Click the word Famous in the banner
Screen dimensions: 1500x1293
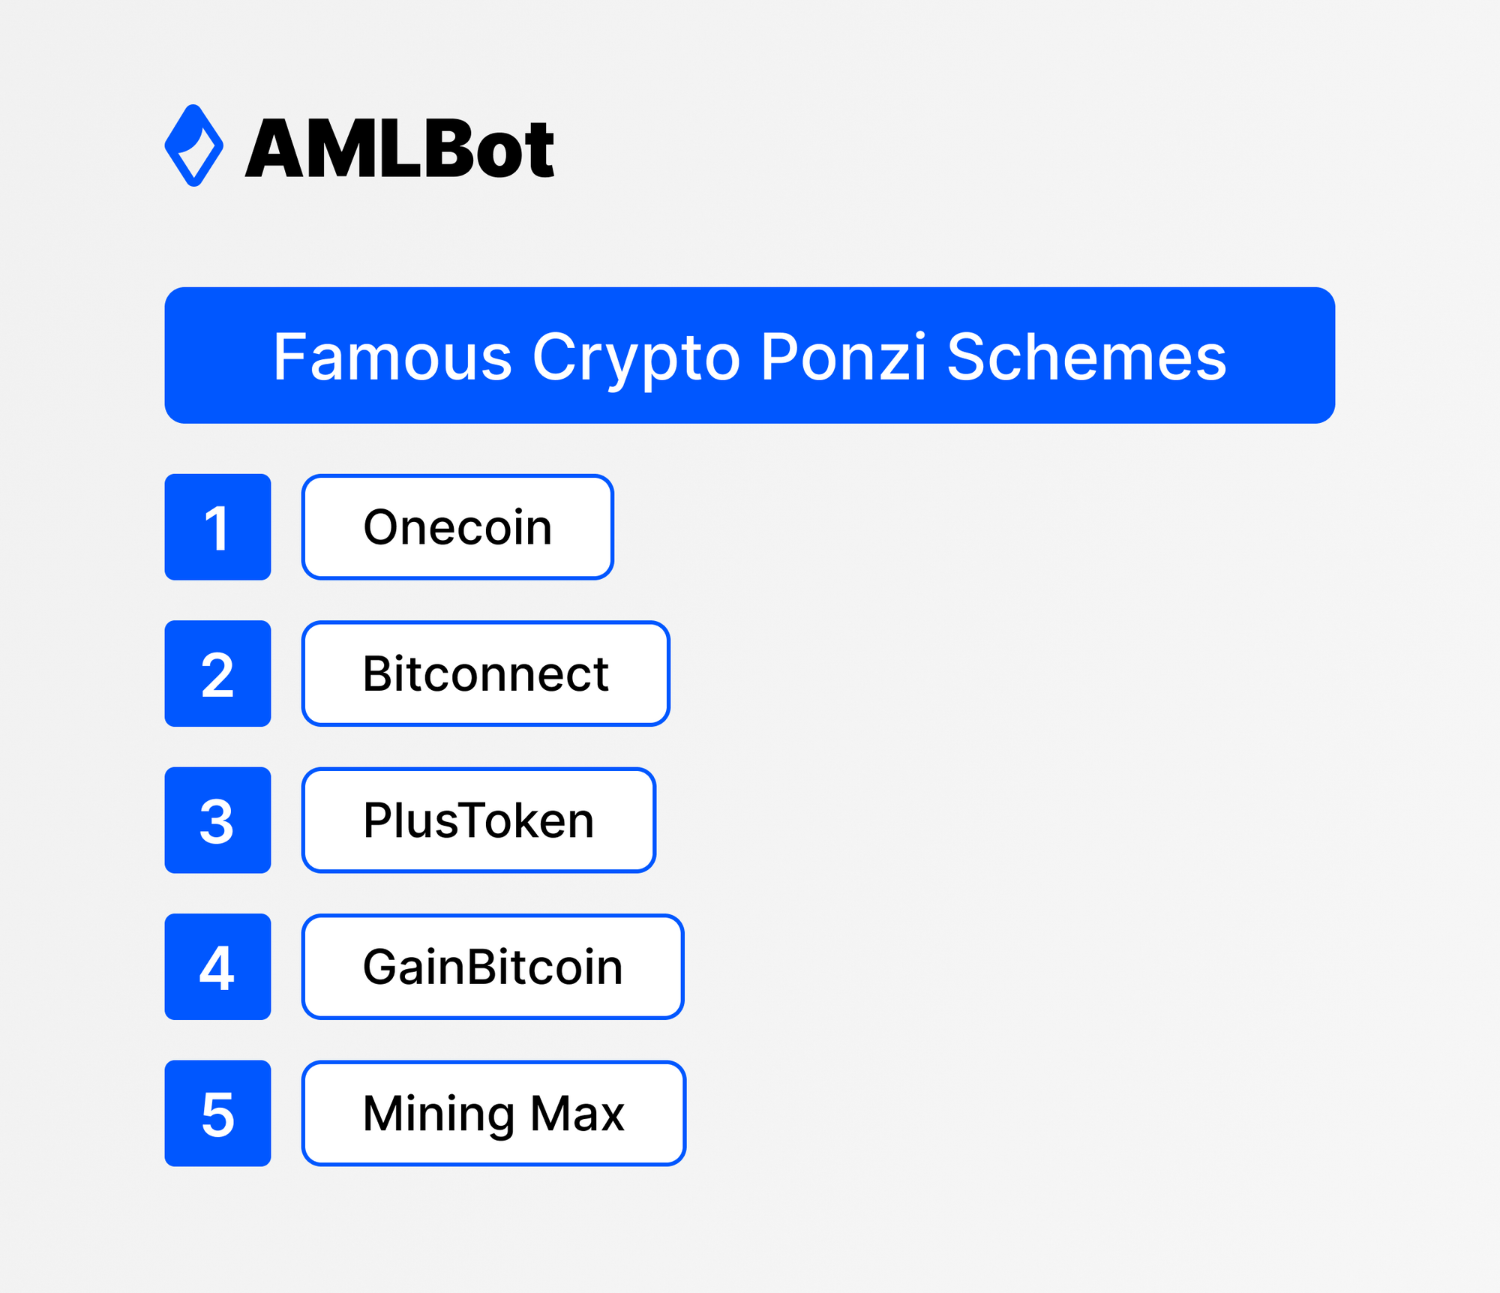[393, 357]
